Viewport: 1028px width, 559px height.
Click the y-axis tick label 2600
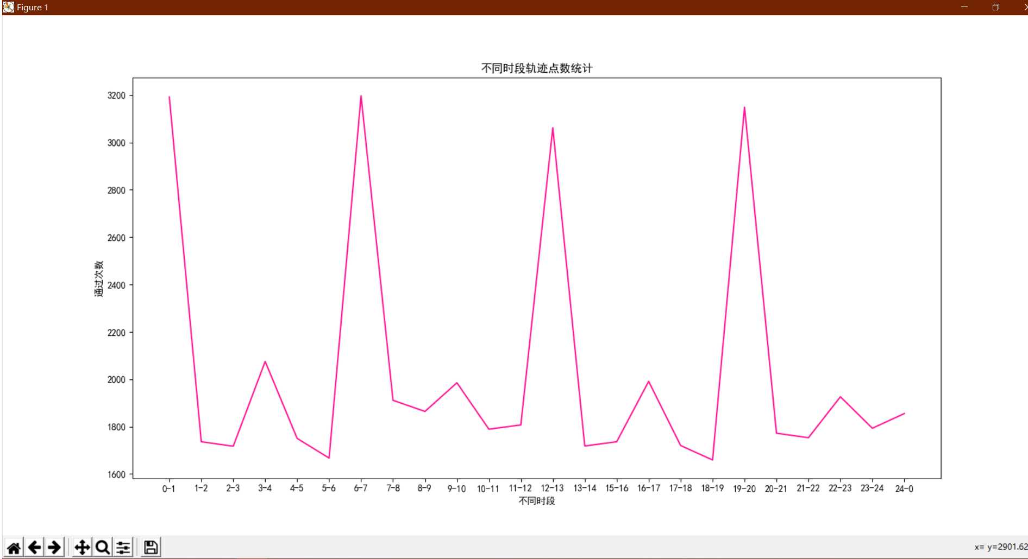coord(116,238)
